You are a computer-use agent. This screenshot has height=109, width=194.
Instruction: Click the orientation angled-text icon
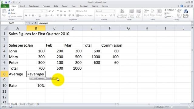pyautogui.click(x=70, y=11)
